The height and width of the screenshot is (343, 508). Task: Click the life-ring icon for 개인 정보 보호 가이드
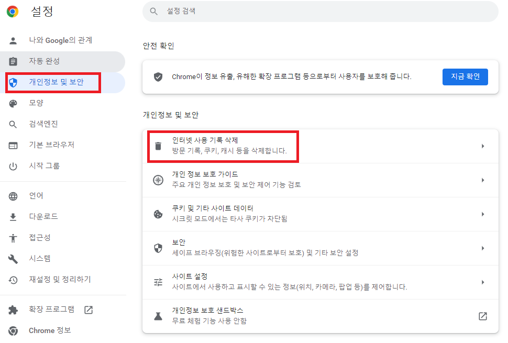coord(158,179)
